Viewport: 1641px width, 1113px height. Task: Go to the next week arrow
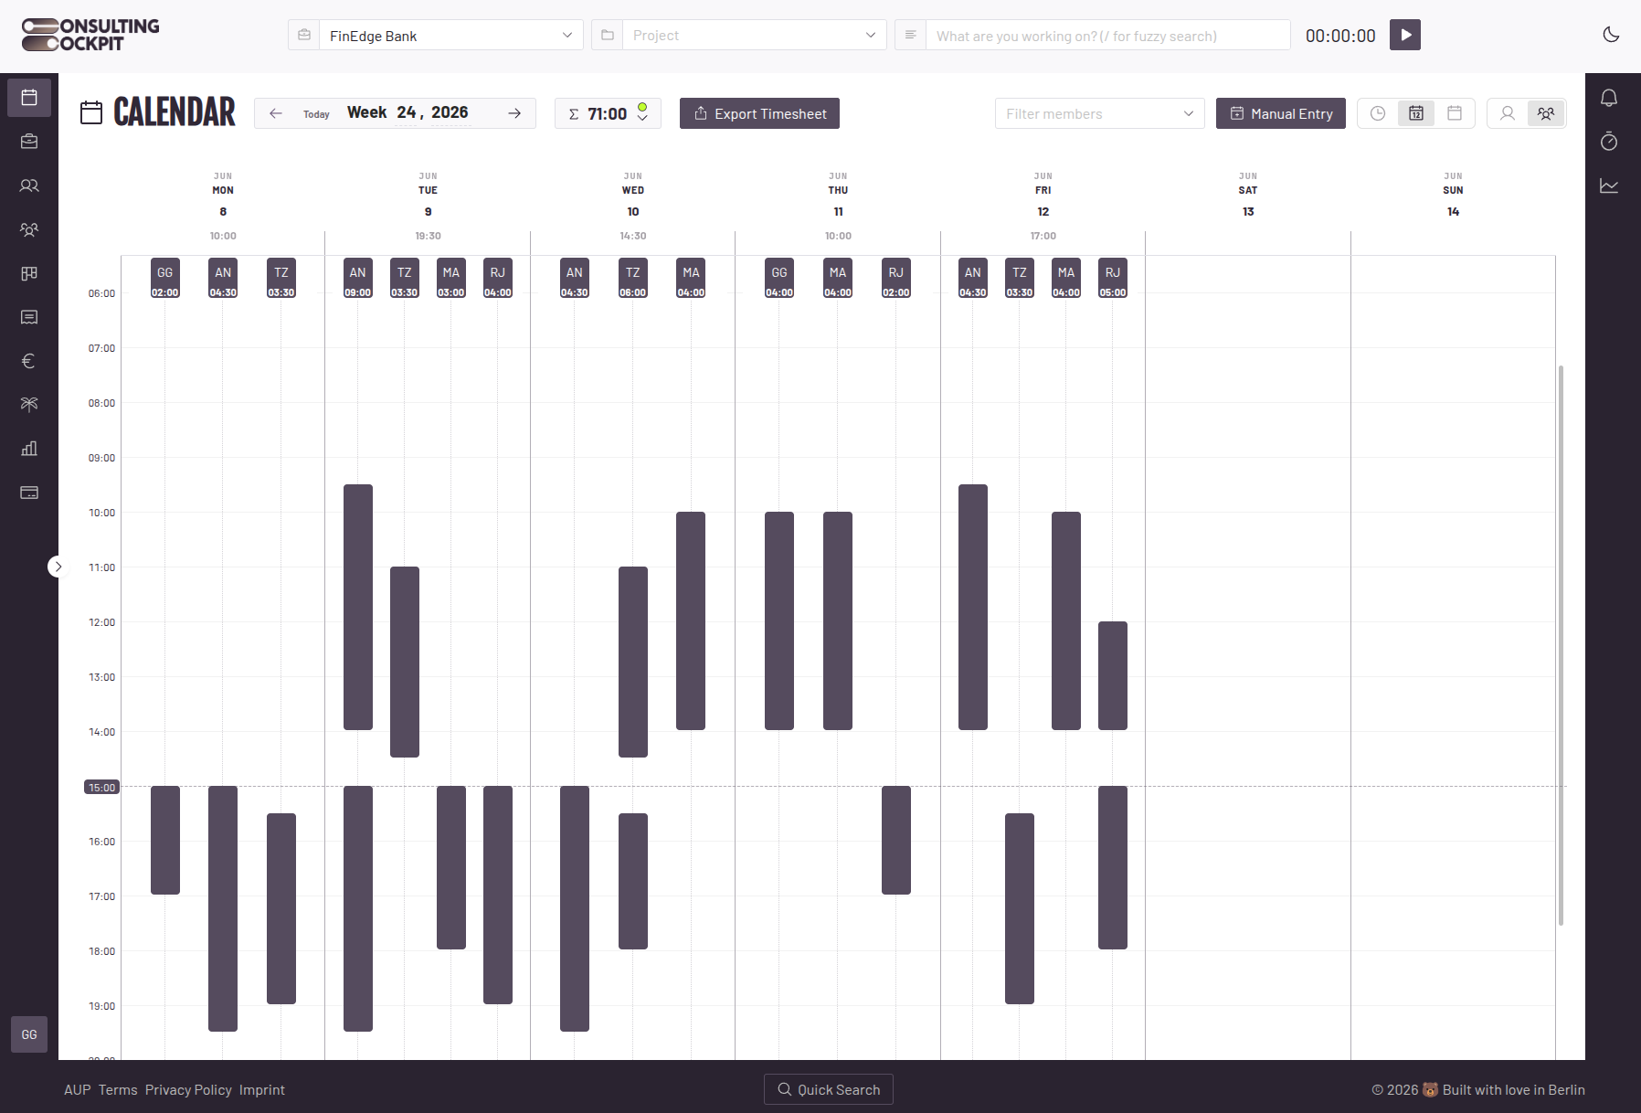pos(514,113)
